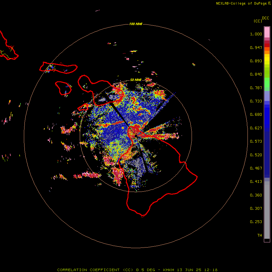Click the 0.520 color scale value
This screenshot has width=272, height=272.
(x=256, y=155)
